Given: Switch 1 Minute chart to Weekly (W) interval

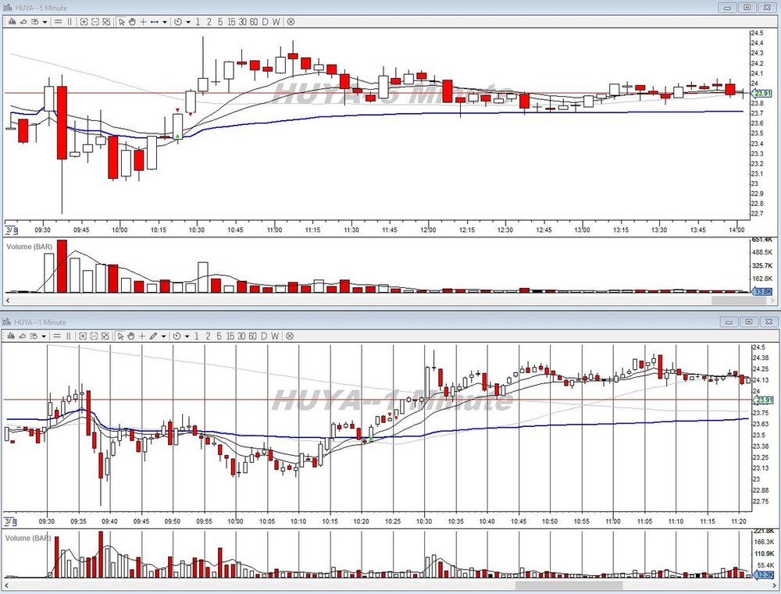Looking at the screenshot, I should pos(275,336).
